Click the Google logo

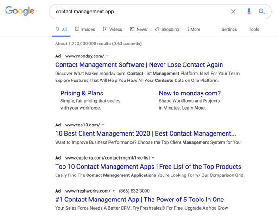pos(19,11)
